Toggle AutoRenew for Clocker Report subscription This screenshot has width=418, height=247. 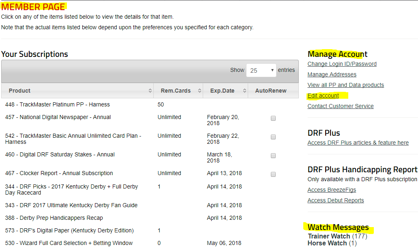pos(273,174)
